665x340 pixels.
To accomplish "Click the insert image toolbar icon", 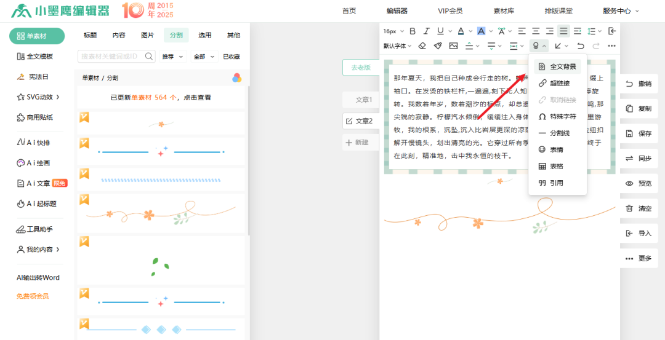I will coord(453,45).
